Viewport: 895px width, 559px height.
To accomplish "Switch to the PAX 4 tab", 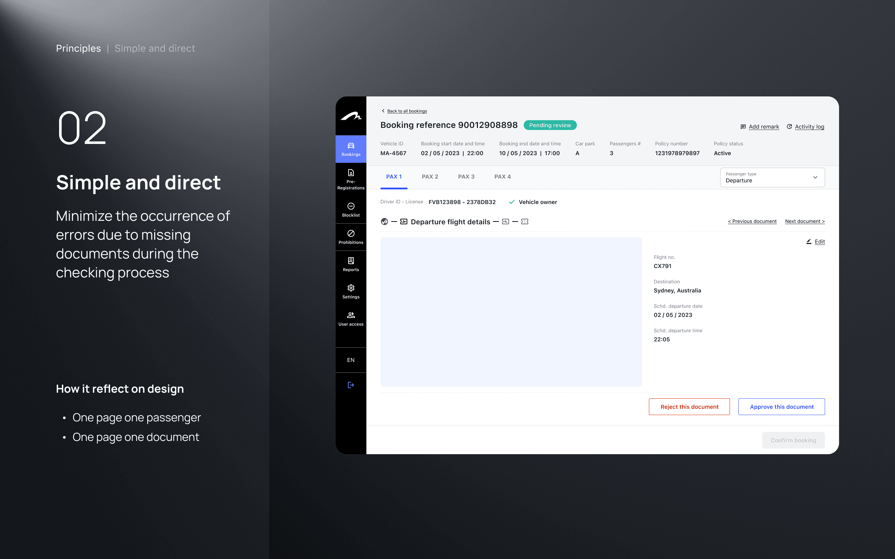I will (x=502, y=177).
